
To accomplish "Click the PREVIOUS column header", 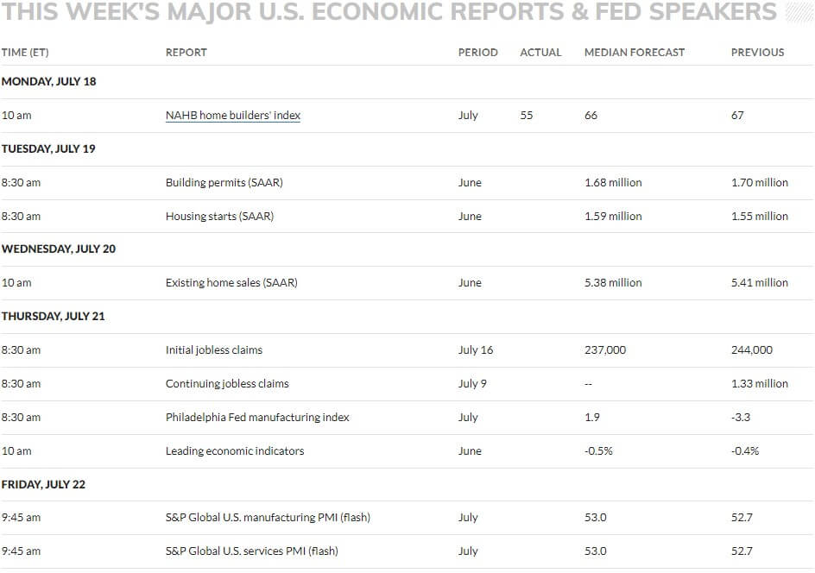I will click(x=757, y=53).
